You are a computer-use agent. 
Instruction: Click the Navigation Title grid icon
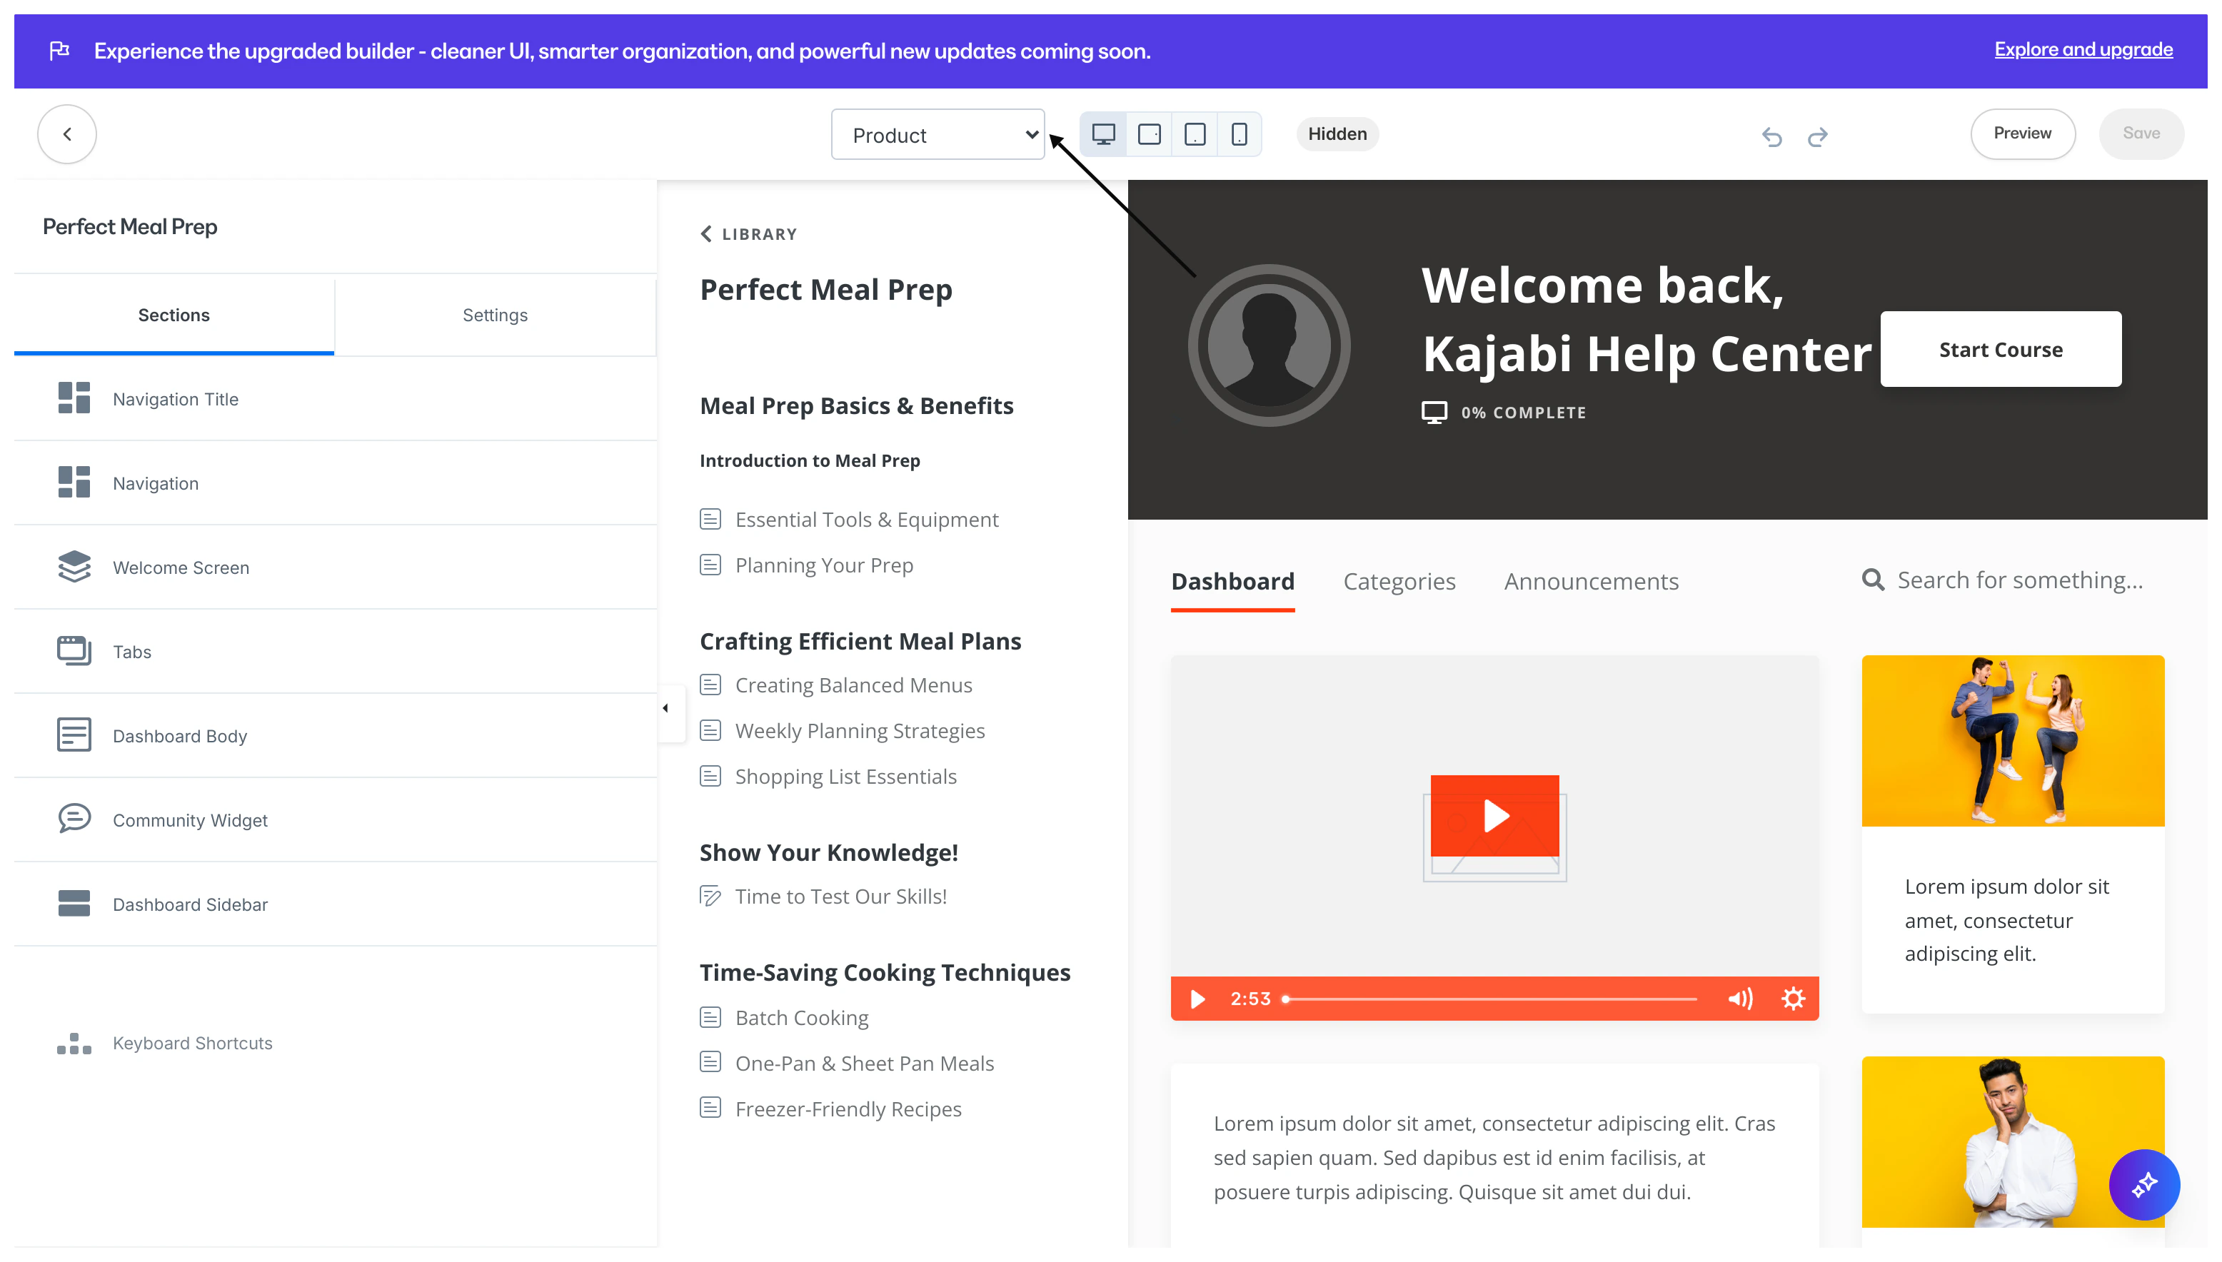[74, 398]
